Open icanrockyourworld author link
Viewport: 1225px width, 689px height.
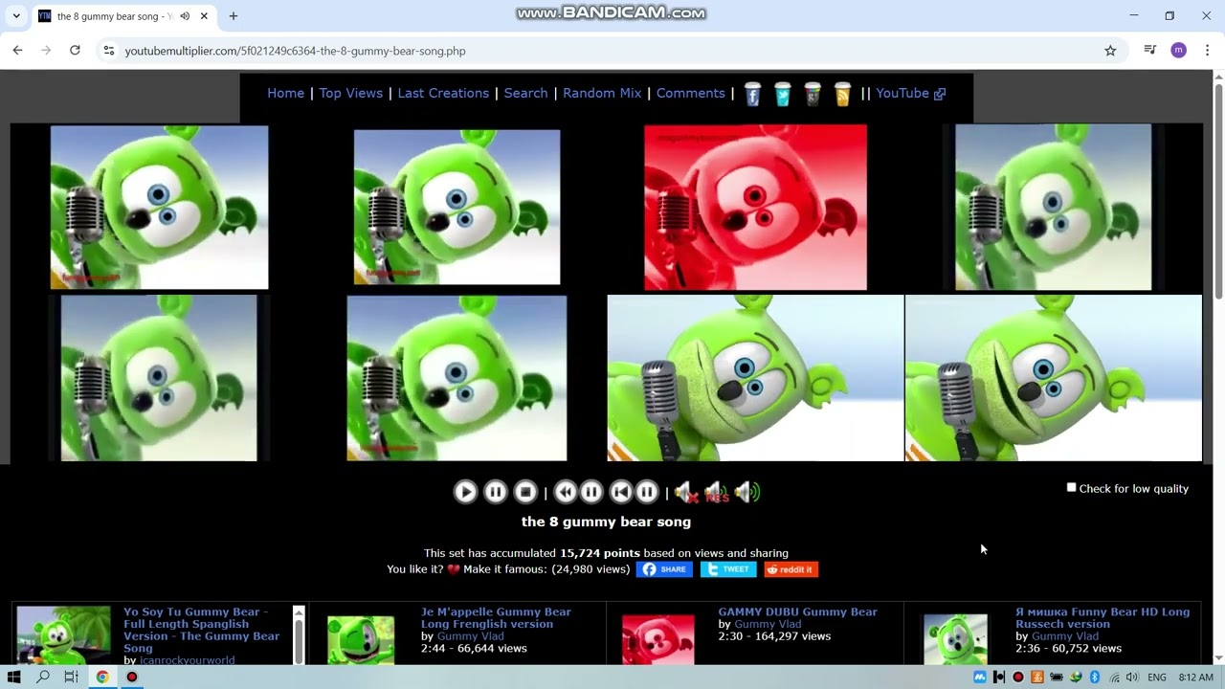[187, 660]
